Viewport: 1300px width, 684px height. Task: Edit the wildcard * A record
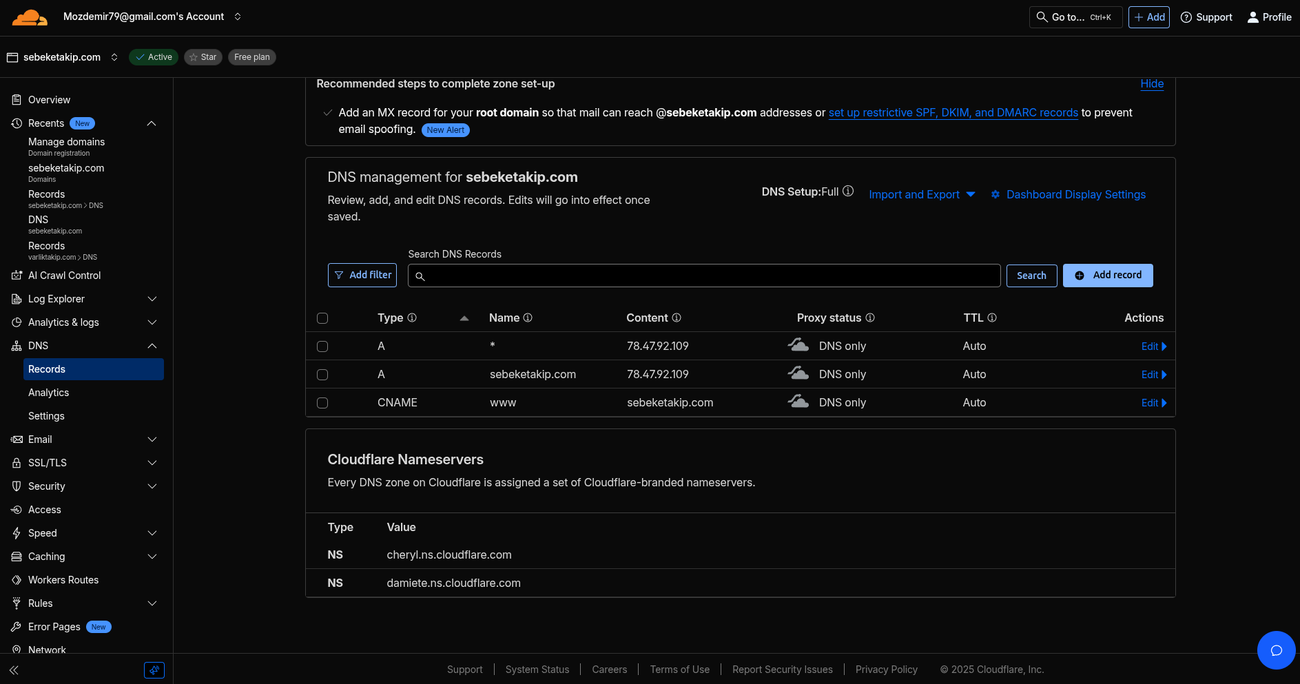point(1154,346)
